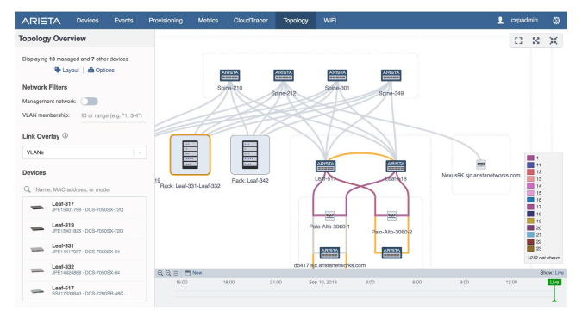Screen dimensions: 582x323
Task: Open the WiFi tab
Action: 329,21
